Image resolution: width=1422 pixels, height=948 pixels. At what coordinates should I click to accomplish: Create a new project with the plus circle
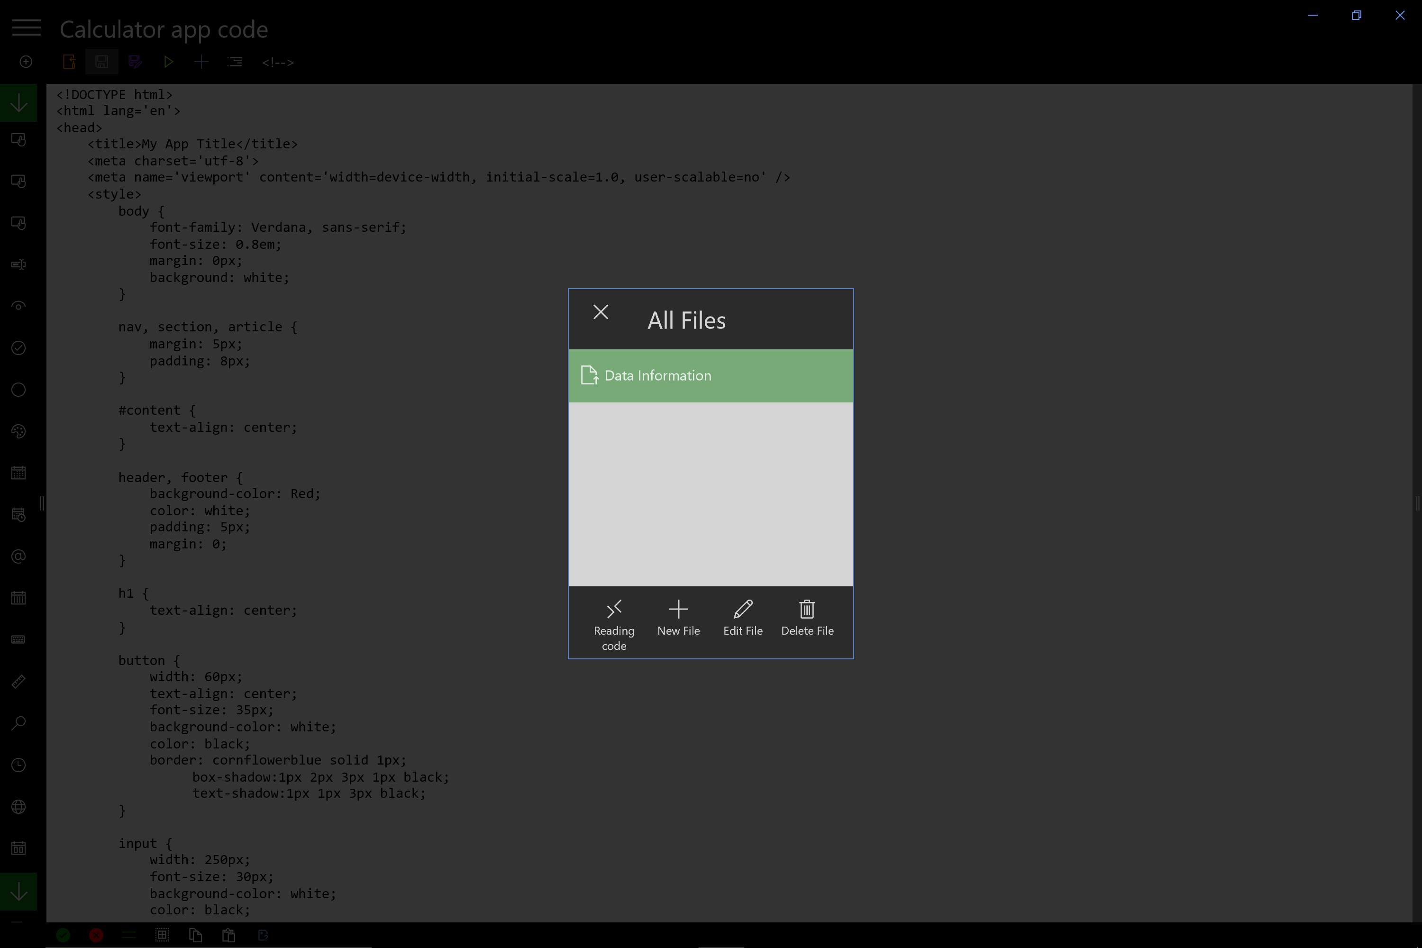(x=26, y=61)
